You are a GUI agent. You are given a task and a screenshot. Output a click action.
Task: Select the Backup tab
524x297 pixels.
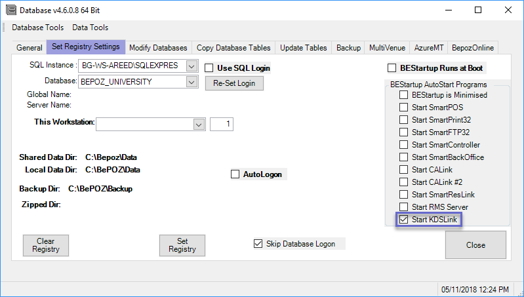click(x=348, y=48)
